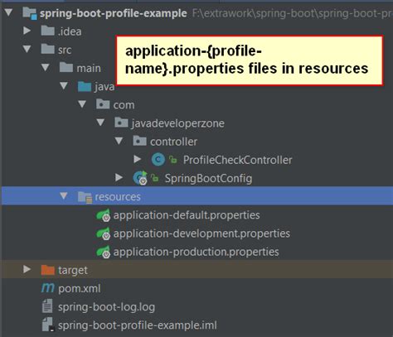Click the javadeveloperzone package icon

click(x=121, y=123)
